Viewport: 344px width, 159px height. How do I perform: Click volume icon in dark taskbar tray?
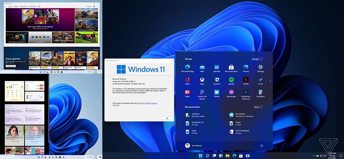(x=325, y=156)
